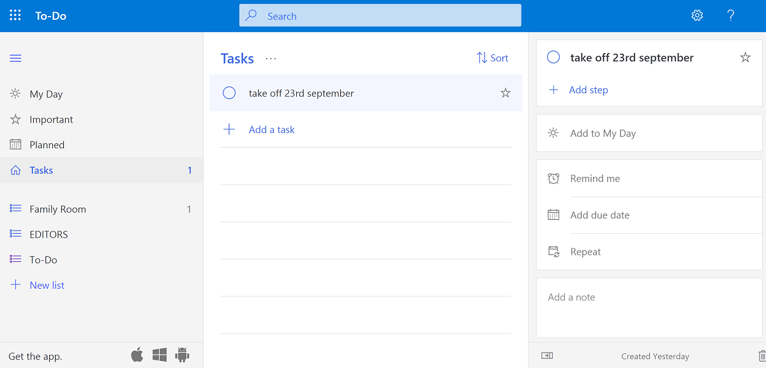Viewport: 766px width, 368px height.
Task: Click inside the Search box
Action: tap(380, 16)
